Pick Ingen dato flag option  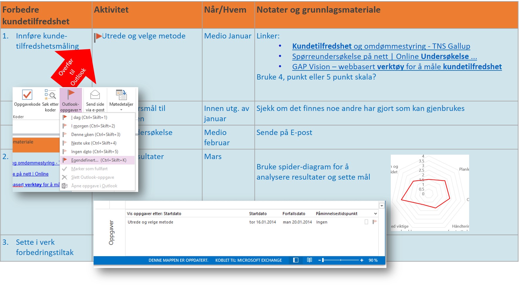point(98,151)
